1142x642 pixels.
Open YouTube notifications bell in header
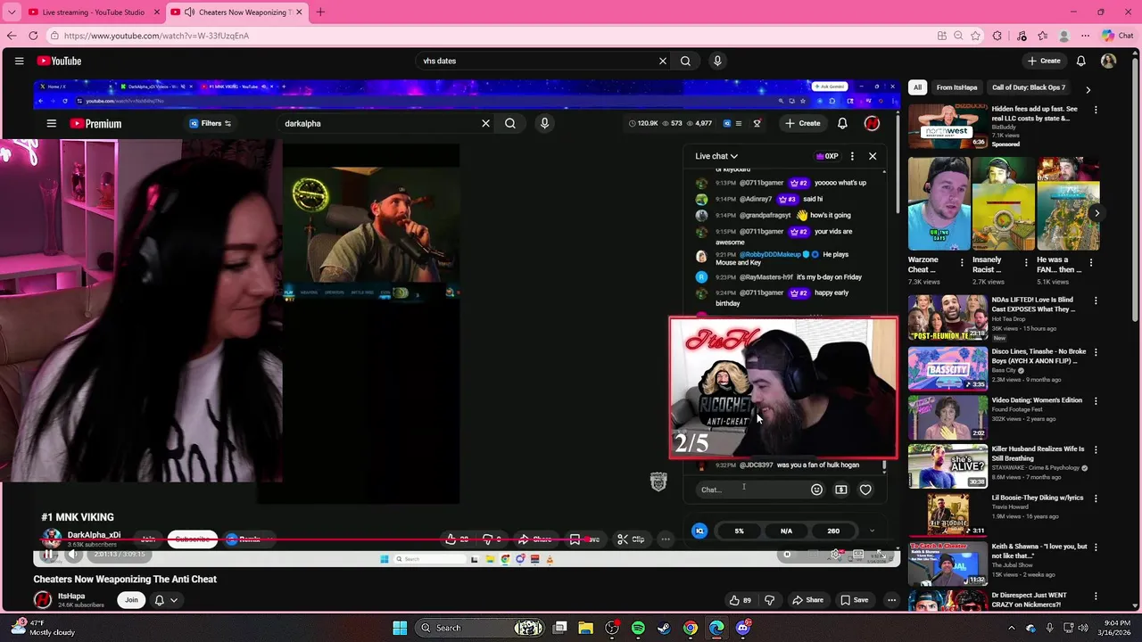pos(1080,61)
